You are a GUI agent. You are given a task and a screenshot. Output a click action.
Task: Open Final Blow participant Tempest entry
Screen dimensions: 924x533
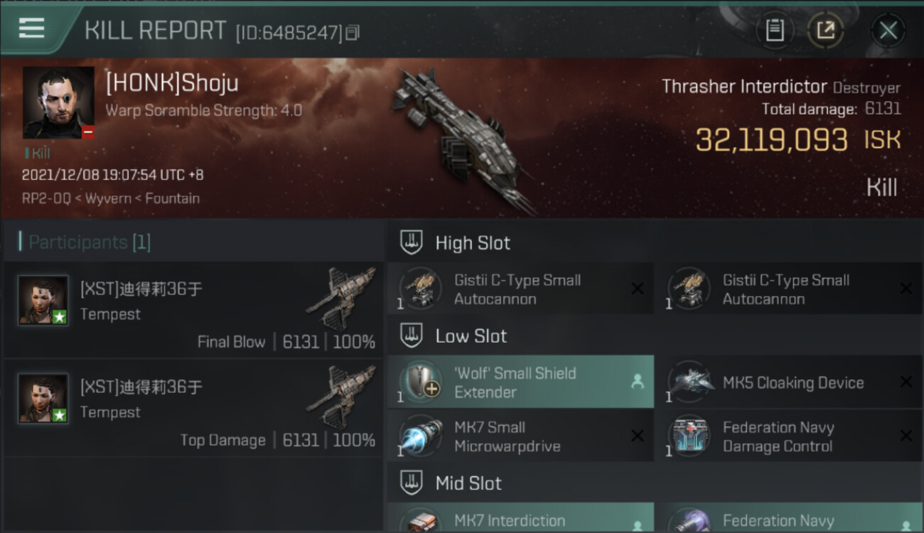click(193, 309)
